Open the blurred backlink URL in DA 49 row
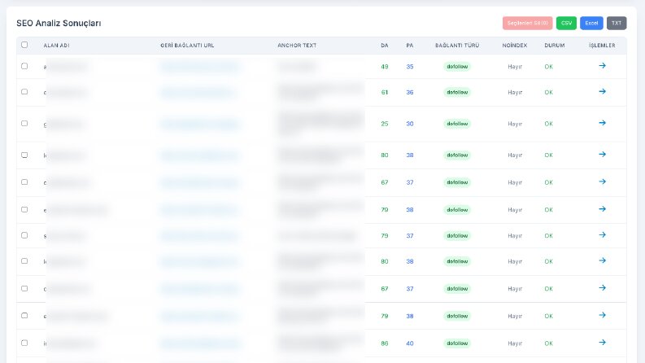 [x=199, y=67]
